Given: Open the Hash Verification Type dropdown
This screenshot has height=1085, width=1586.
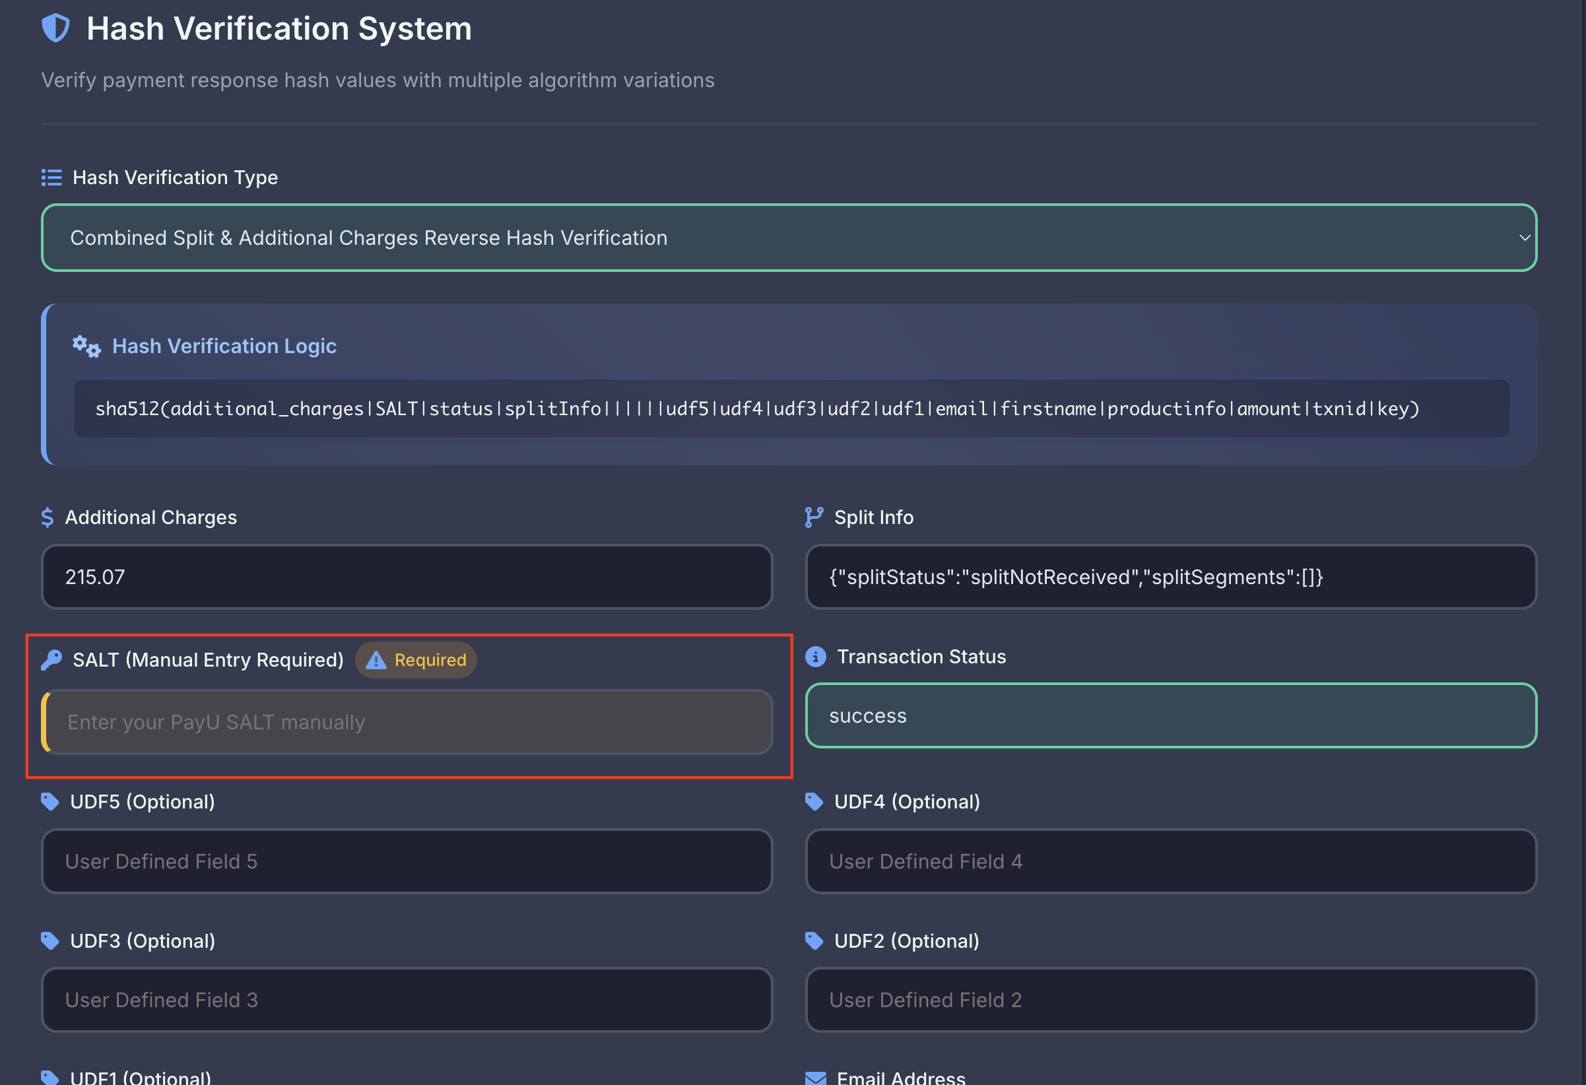Looking at the screenshot, I should click(750, 238).
